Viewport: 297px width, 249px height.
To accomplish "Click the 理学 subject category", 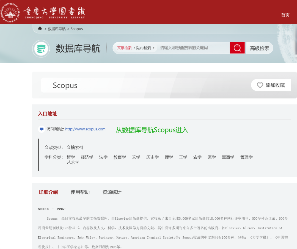I will pos(169,157).
